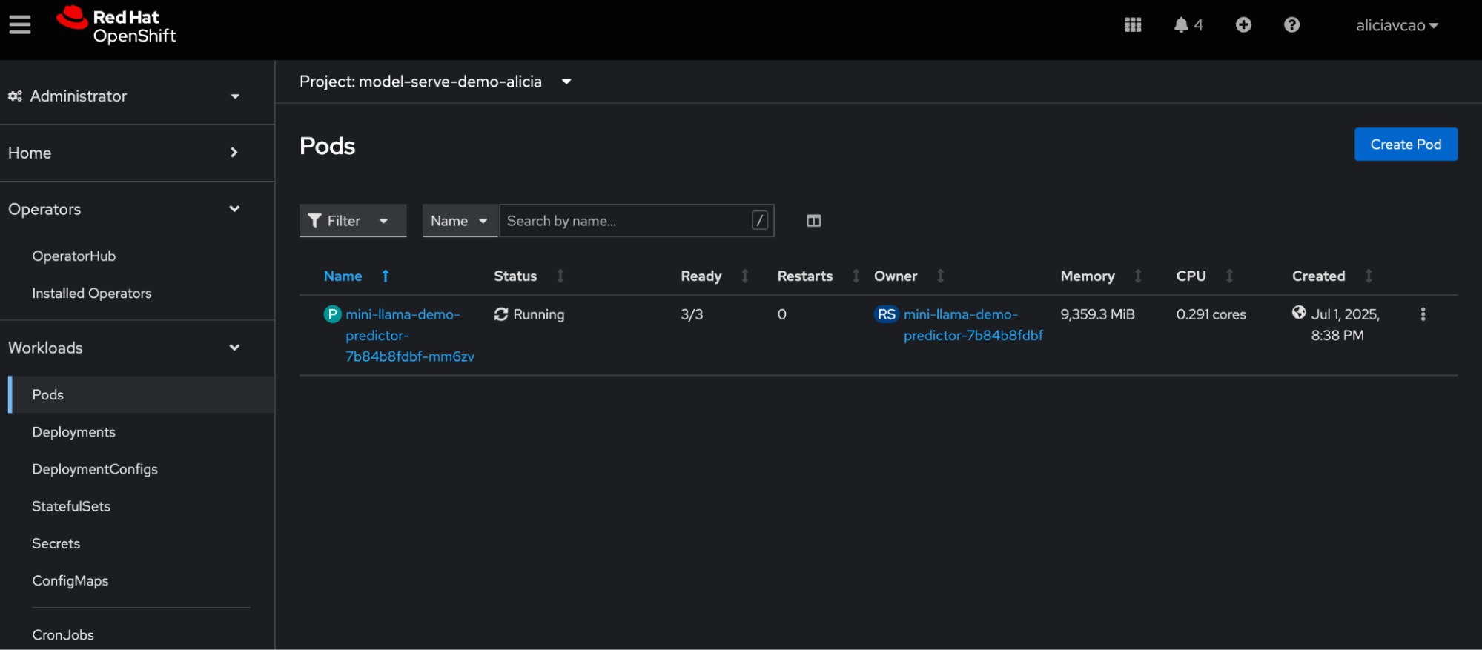Sort the table by Status column
1482x650 pixels.
(515, 276)
